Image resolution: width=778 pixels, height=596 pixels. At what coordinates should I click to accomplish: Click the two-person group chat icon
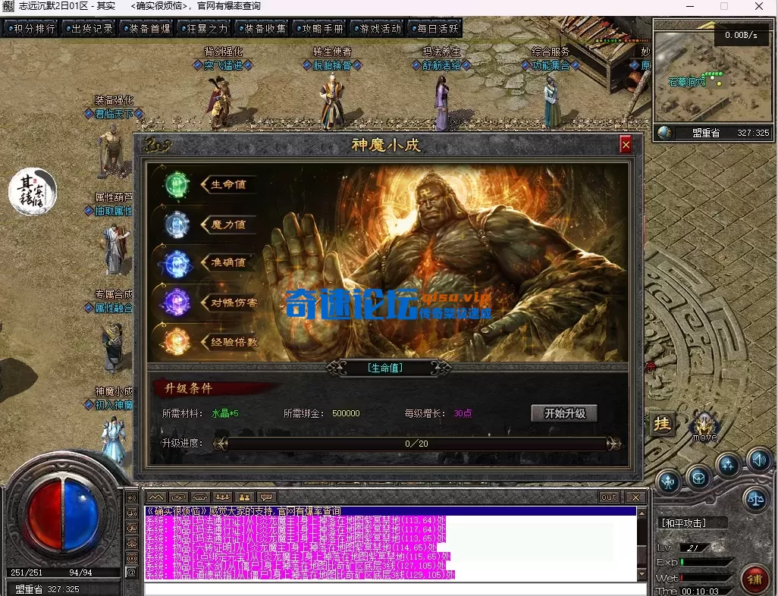[245, 497]
